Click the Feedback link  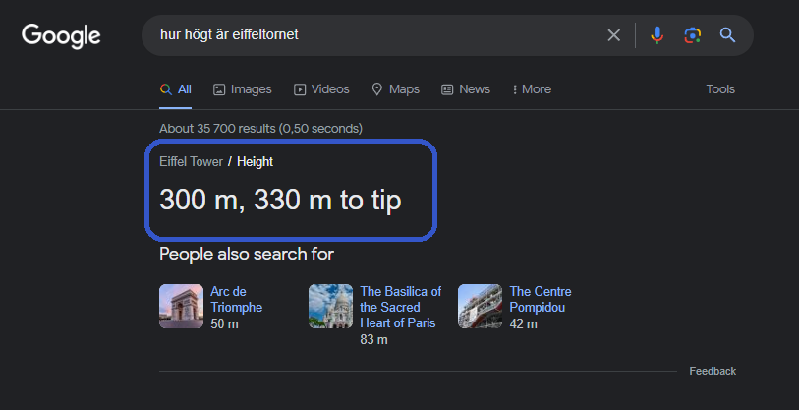[x=712, y=371]
